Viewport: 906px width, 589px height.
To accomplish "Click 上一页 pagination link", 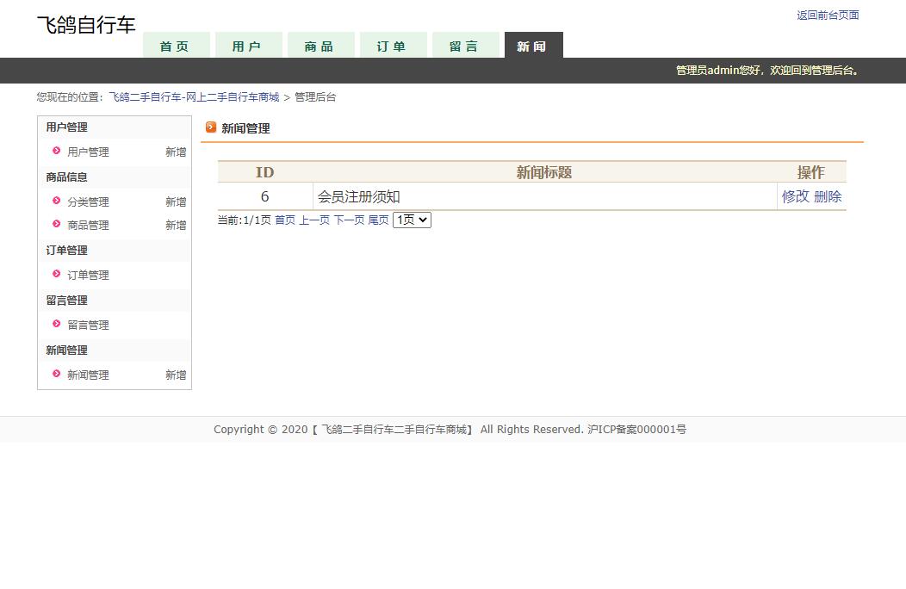I will click(314, 220).
